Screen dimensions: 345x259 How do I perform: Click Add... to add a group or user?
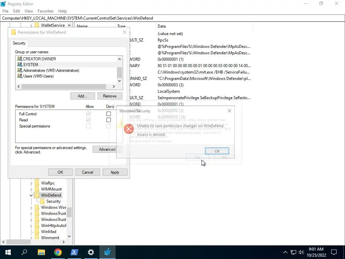point(83,96)
